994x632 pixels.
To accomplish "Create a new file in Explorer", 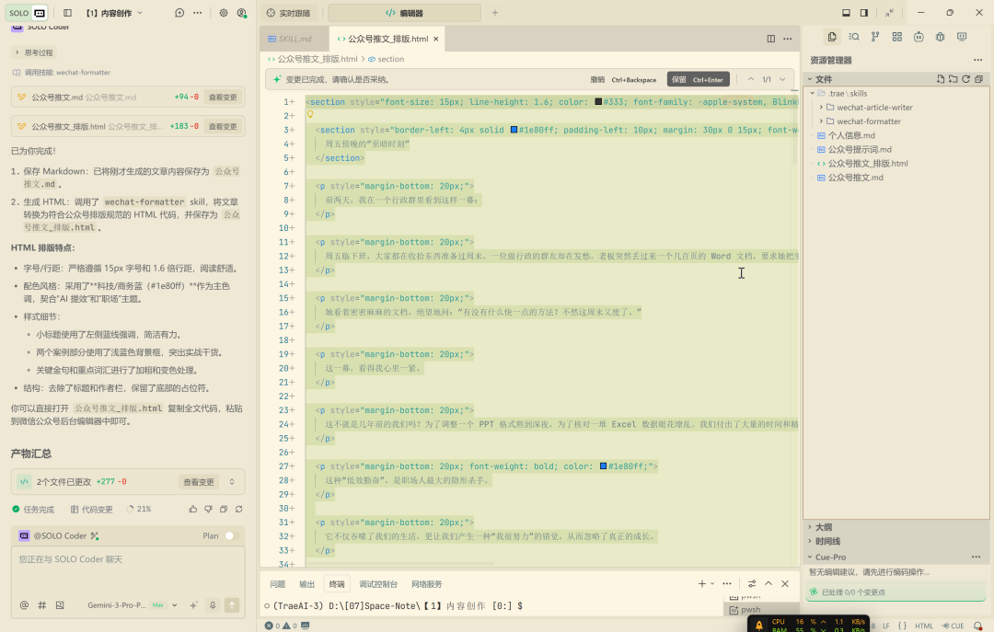I will coord(941,79).
